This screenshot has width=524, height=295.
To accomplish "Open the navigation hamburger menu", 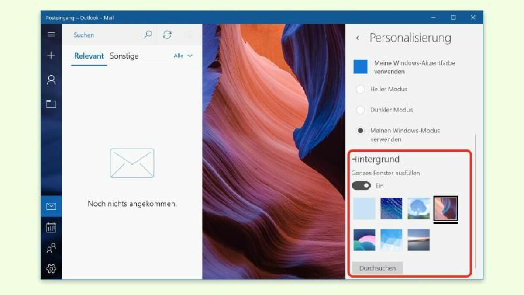I will [51, 34].
